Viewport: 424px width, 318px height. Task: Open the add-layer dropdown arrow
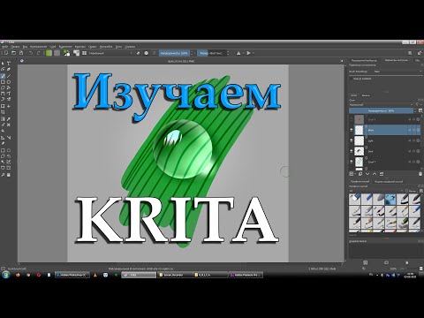tap(354, 174)
